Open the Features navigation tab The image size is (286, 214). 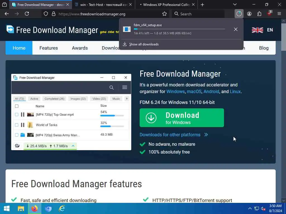49,48
